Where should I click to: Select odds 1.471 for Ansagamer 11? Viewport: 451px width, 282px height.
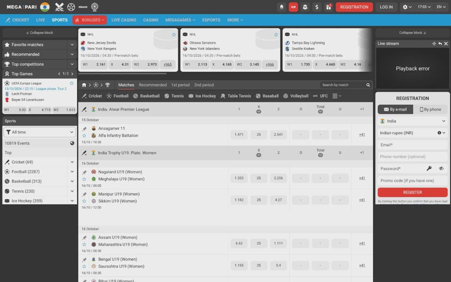coord(239,134)
